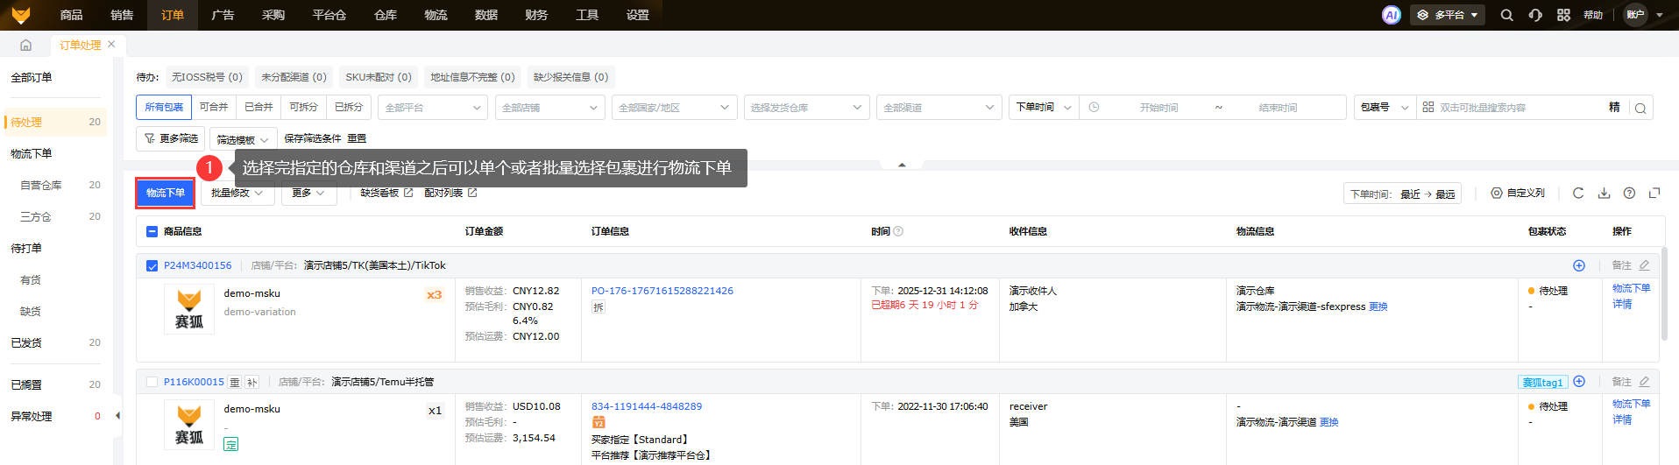The height and width of the screenshot is (465, 1679).
Task: Select 可拆分 filter
Action: (303, 107)
